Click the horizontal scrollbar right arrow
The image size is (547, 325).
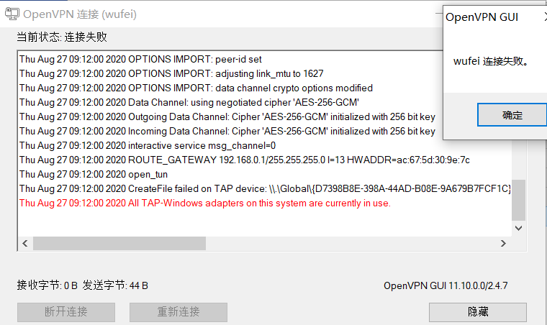click(x=503, y=243)
